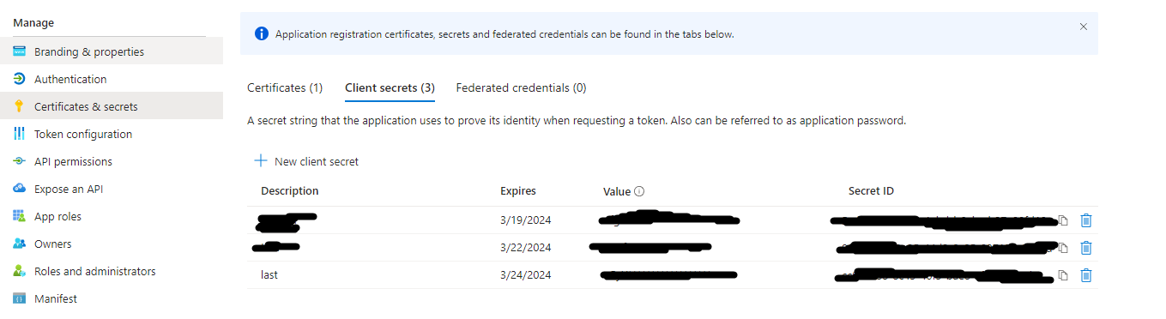Delete the secret expiring 3/22/2024
1166x319 pixels.
[1085, 248]
